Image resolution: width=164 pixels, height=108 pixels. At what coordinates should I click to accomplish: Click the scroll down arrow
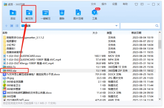(160, 99)
